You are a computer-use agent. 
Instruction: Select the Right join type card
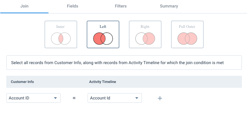click(145, 34)
